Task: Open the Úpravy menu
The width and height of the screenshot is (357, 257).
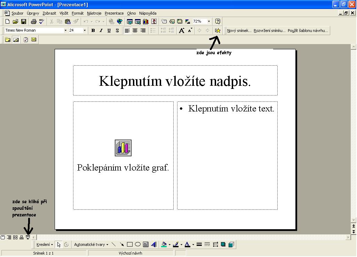Action: pyautogui.click(x=33, y=13)
